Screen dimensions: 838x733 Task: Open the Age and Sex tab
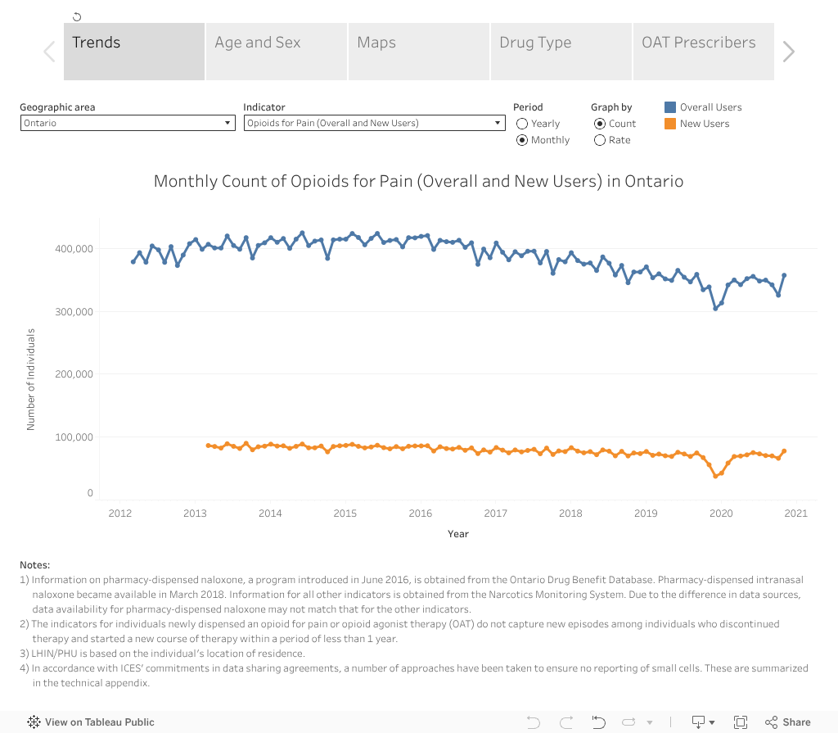tap(277, 52)
